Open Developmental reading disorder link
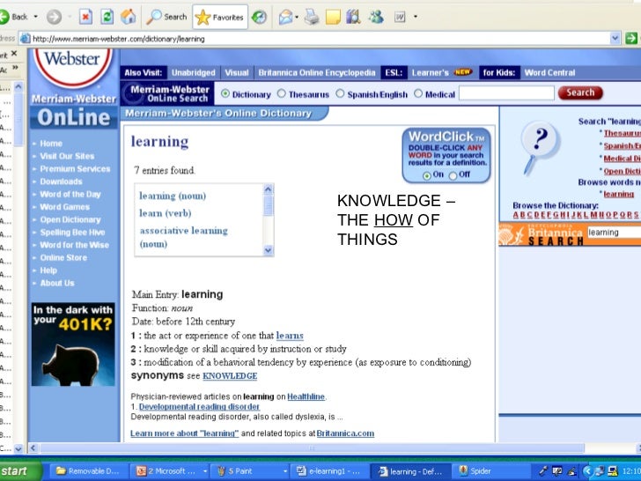The width and height of the screenshot is (641, 481). pos(199,407)
